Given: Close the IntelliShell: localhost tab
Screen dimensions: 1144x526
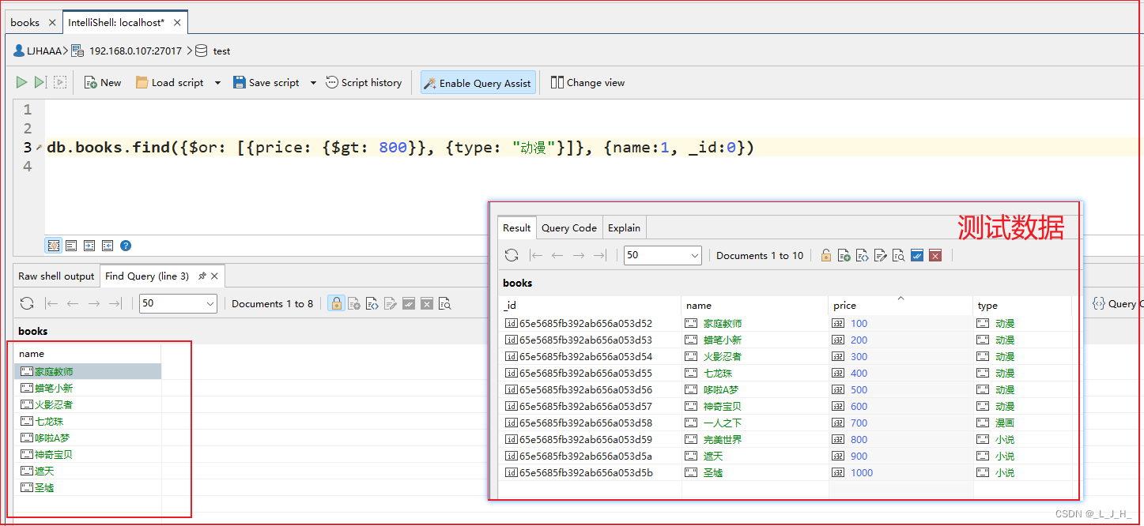Looking at the screenshot, I should coord(177,23).
